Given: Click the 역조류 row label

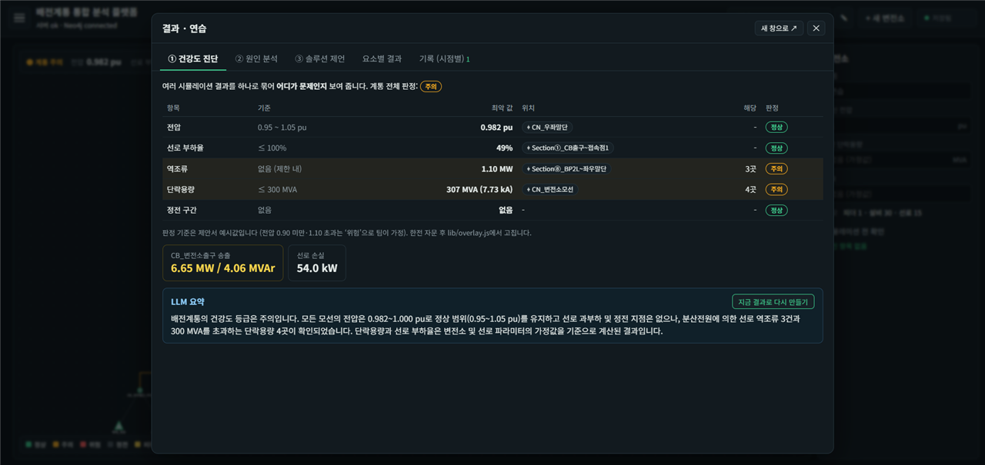Looking at the screenshot, I should point(178,169).
